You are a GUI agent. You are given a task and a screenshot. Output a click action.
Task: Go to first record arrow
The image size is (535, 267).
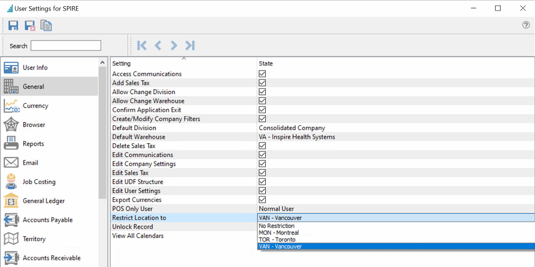142,46
